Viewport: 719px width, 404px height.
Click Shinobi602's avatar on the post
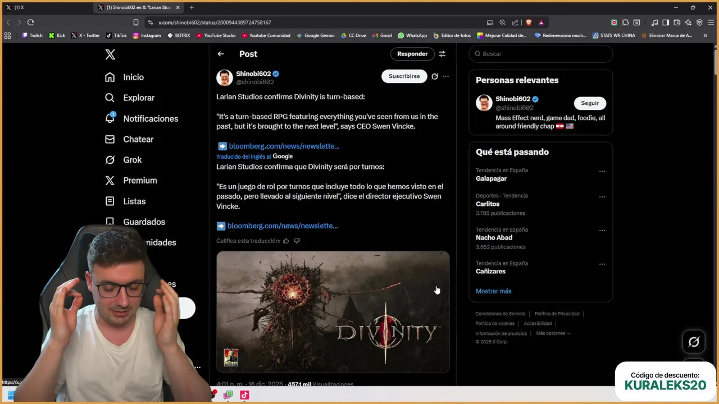(225, 77)
